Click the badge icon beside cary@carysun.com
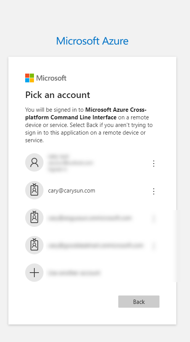190x342 pixels. (x=34, y=190)
